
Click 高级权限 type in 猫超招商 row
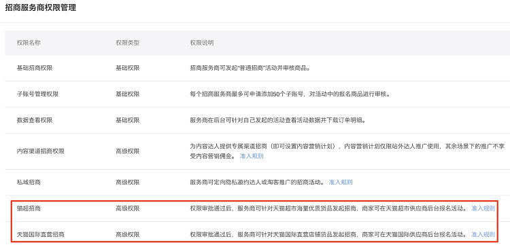[128, 208]
